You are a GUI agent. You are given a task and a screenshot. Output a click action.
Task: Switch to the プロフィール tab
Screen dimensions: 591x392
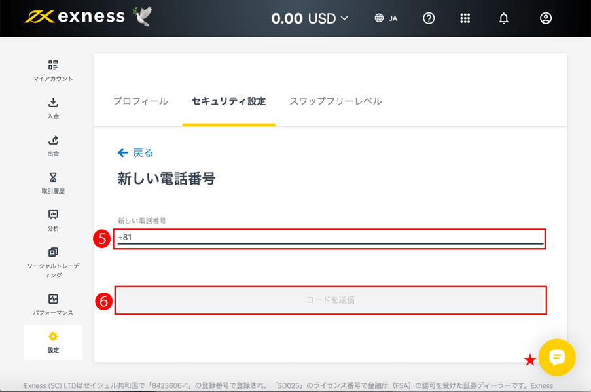click(x=141, y=101)
